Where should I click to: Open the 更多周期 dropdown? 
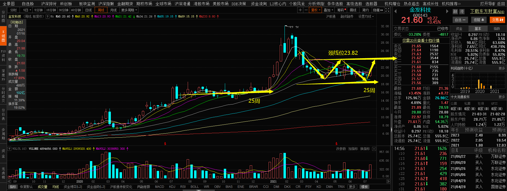pyautogui.click(x=129, y=10)
